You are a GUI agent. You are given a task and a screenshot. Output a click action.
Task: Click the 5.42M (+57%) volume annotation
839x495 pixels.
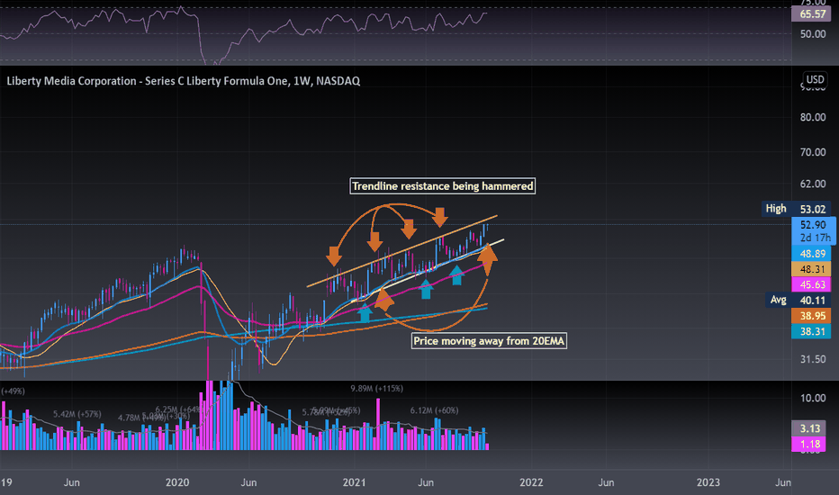point(77,414)
